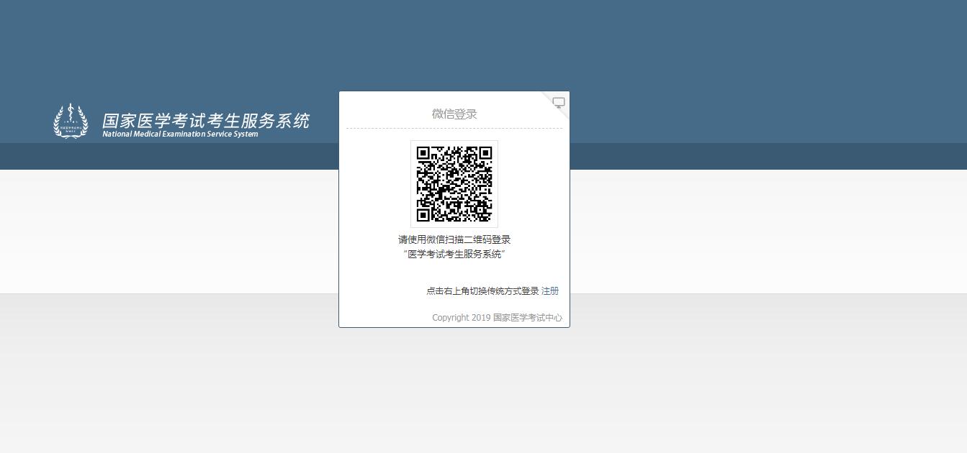This screenshot has width=967, height=453.
Task: Click the 请使用微信扫描二维码登录 instruction text
Action: (x=454, y=239)
